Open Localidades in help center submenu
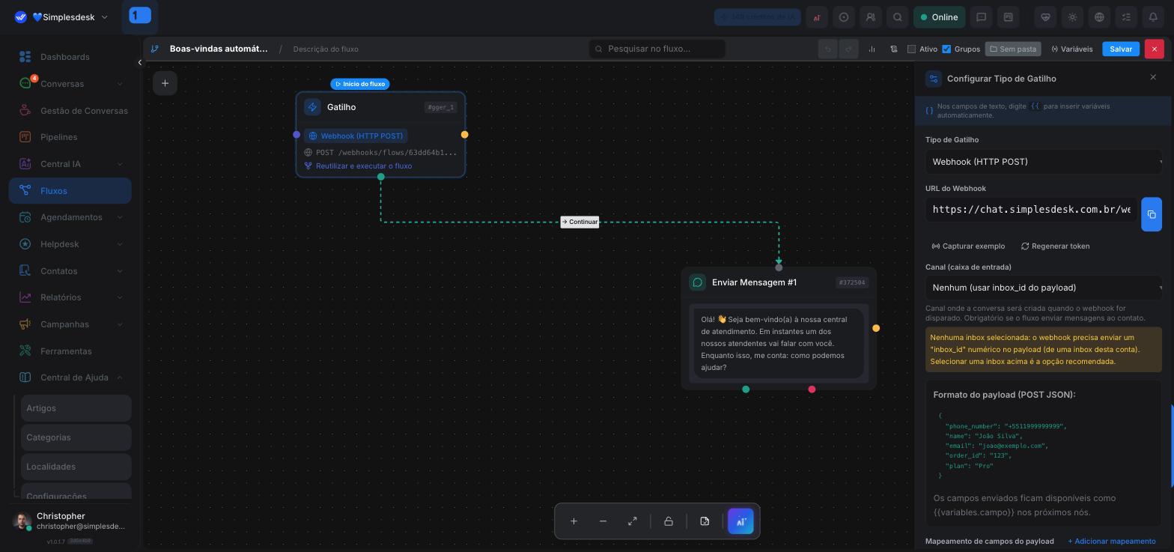Screen dimensions: 1174x552 coord(76,467)
